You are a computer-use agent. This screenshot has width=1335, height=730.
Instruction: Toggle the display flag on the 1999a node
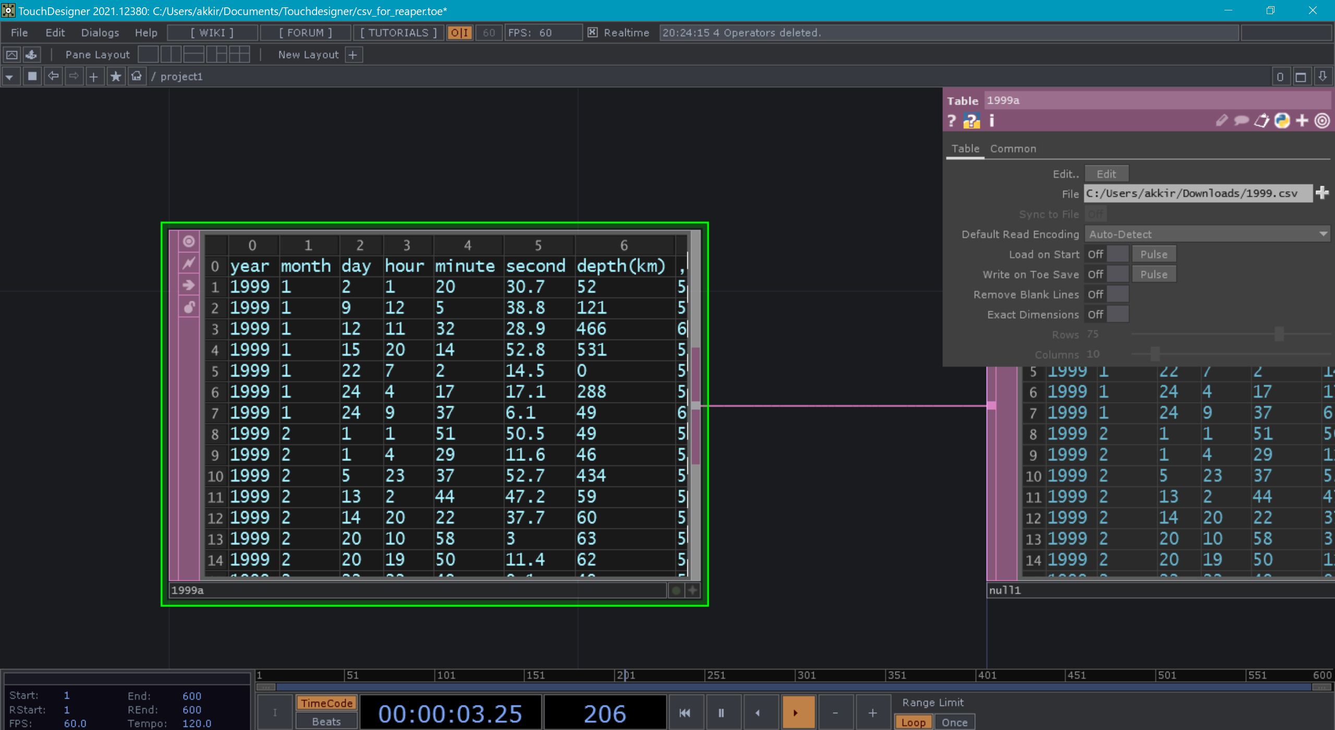[x=188, y=241]
